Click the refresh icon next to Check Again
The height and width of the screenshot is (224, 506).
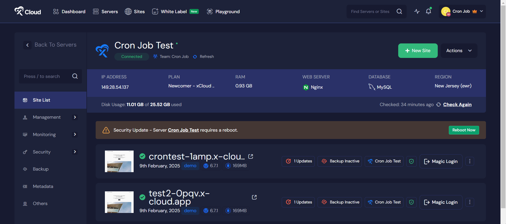tap(439, 104)
